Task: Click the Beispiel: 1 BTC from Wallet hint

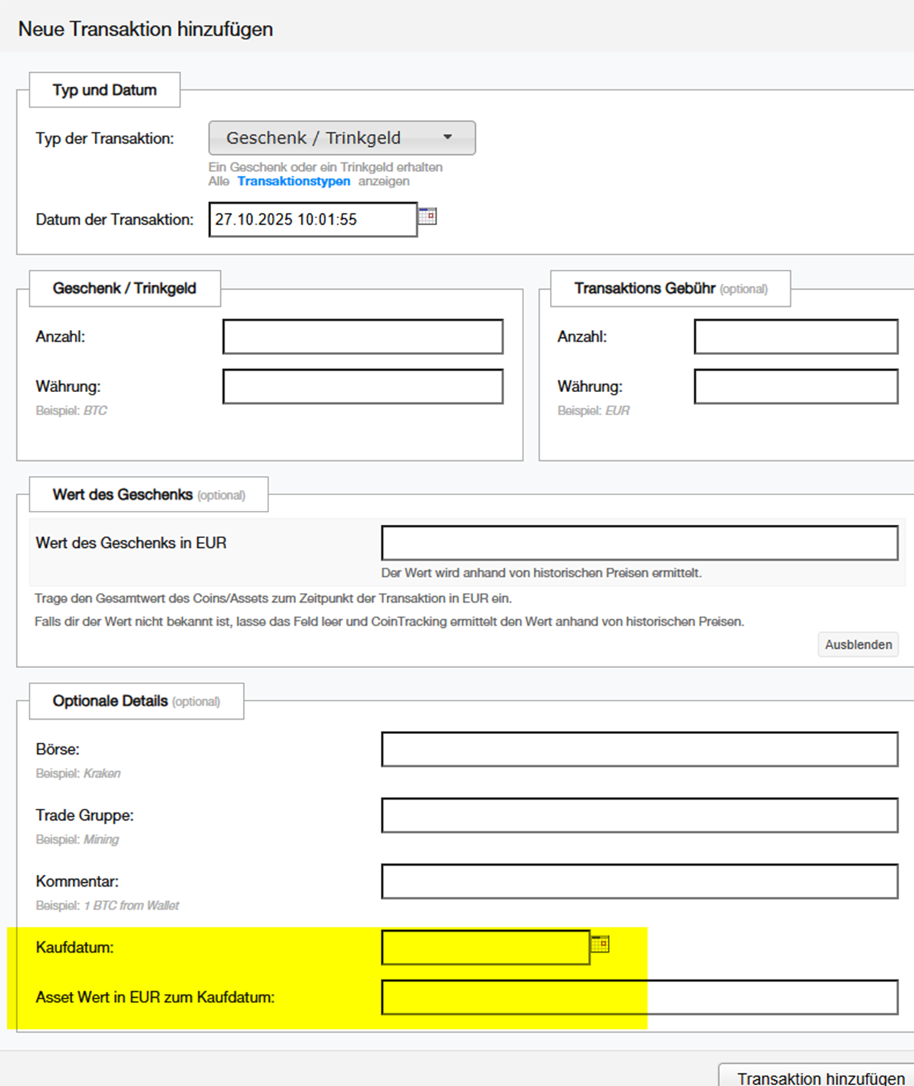Action: click(107, 905)
